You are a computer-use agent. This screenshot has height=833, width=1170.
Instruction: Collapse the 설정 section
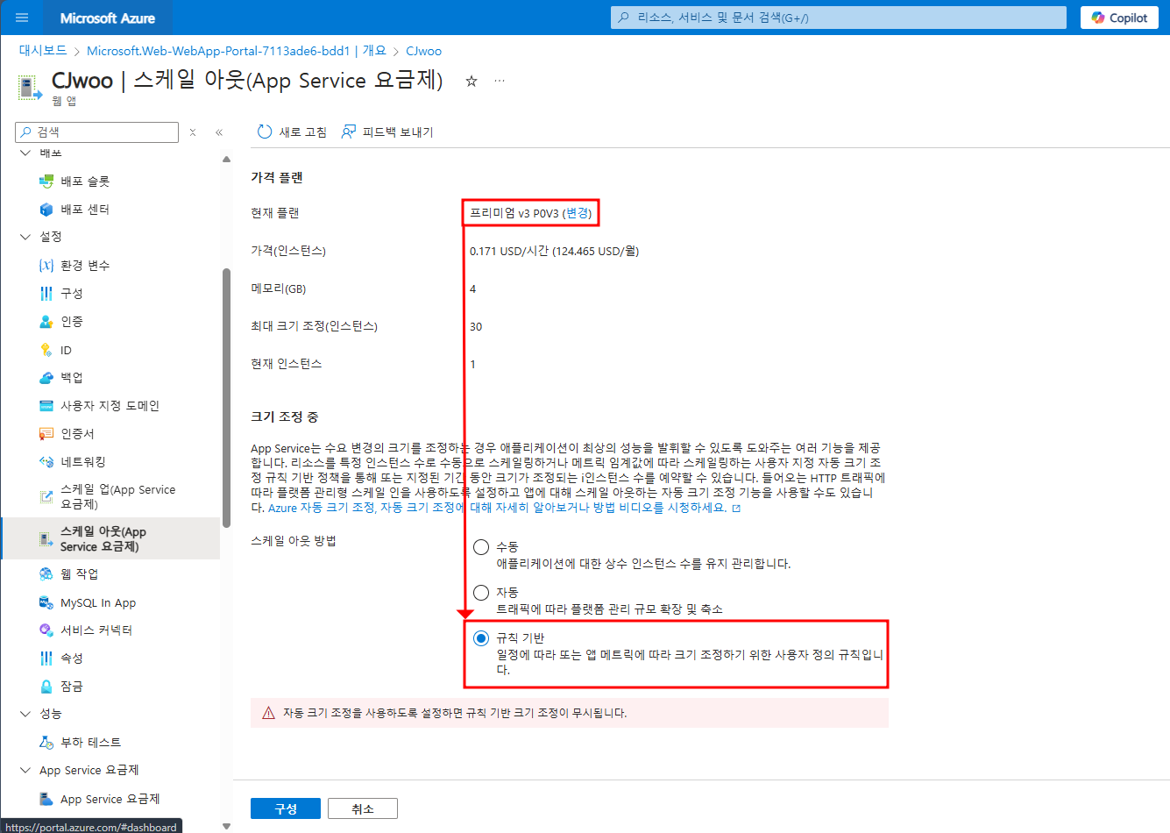pos(25,237)
